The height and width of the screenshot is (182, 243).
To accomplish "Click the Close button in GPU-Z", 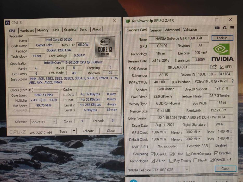I will [x=225, y=169].
